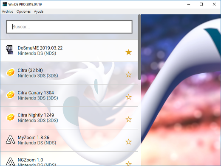Click Nintendo DS (NDS) label under MyZoom
The width and height of the screenshot is (221, 166).
coord(37,143)
